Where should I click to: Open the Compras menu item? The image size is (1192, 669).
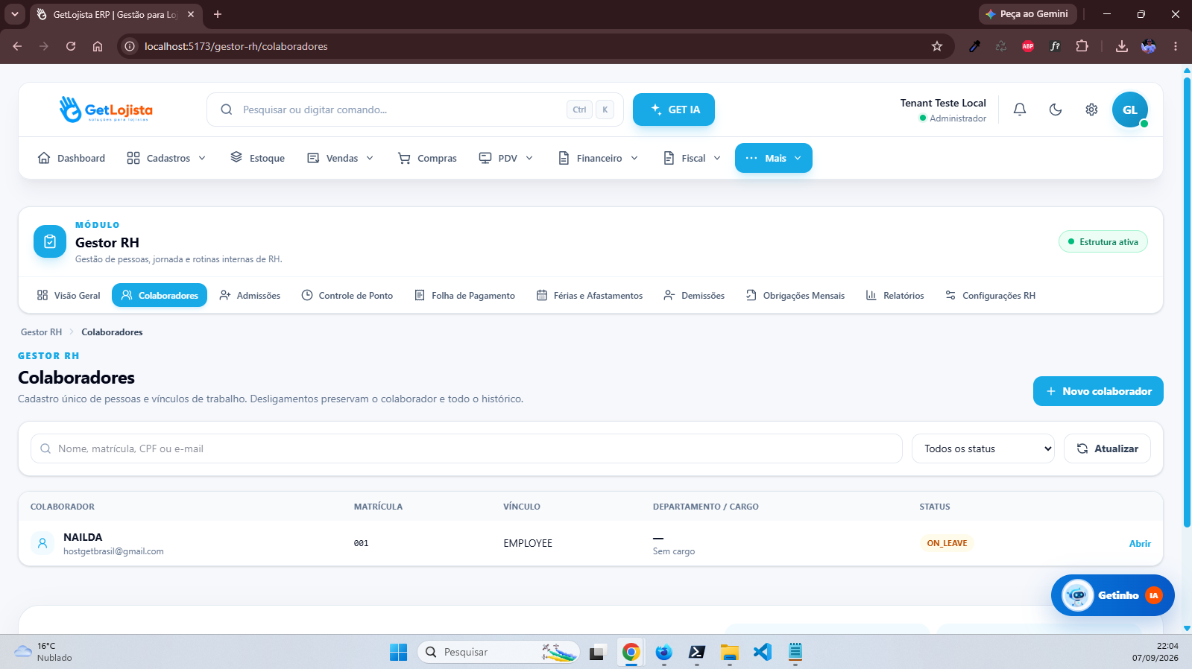click(x=428, y=158)
